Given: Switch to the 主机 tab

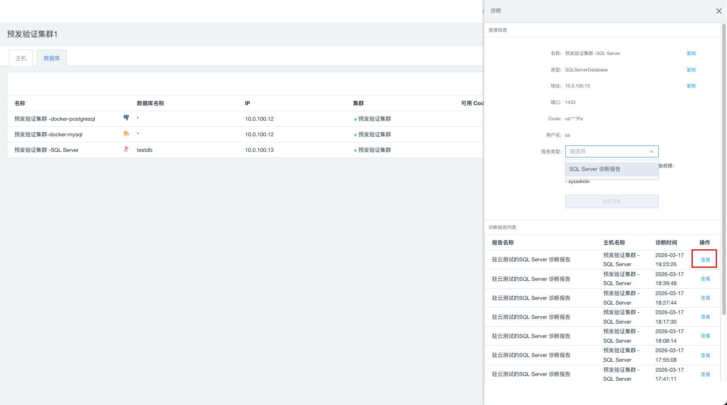Looking at the screenshot, I should coord(21,58).
